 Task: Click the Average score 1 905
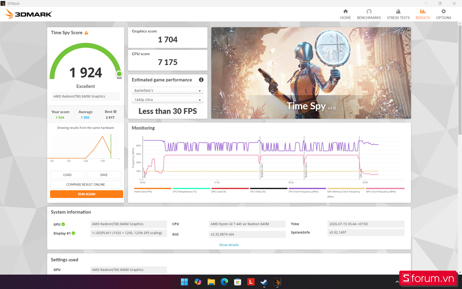click(x=85, y=118)
